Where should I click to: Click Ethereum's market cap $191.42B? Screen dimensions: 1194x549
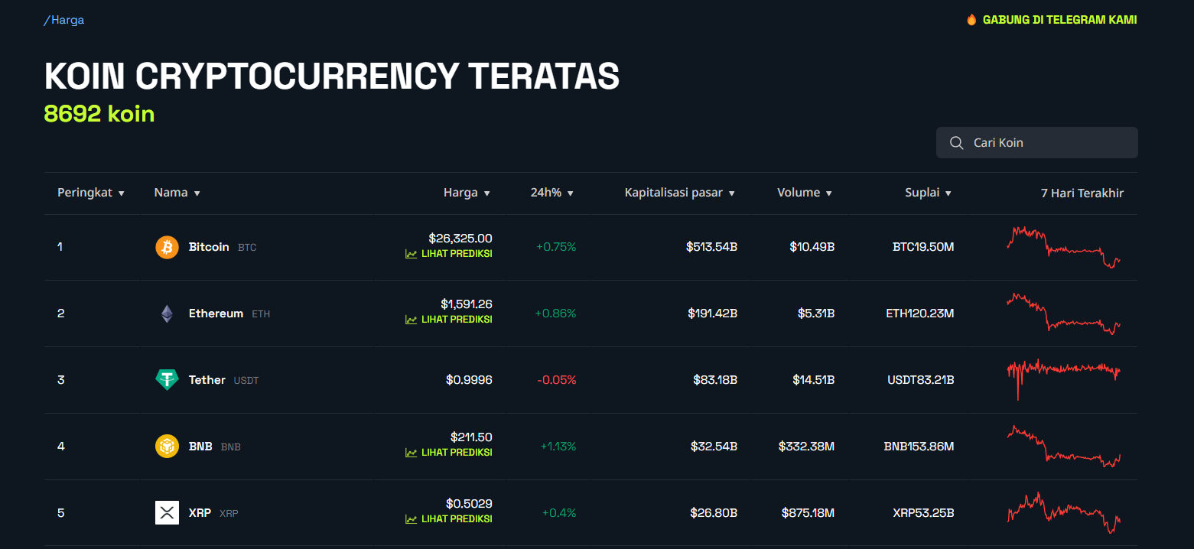712,313
